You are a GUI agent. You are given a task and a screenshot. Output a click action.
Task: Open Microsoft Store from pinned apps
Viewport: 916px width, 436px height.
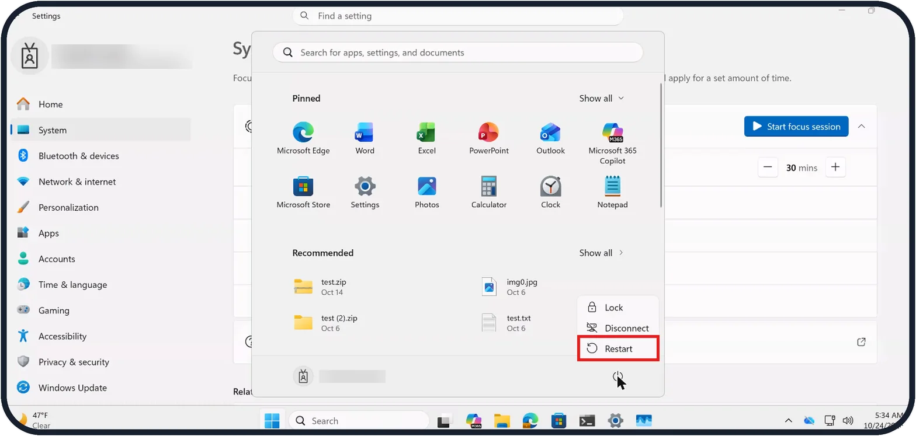303,193
